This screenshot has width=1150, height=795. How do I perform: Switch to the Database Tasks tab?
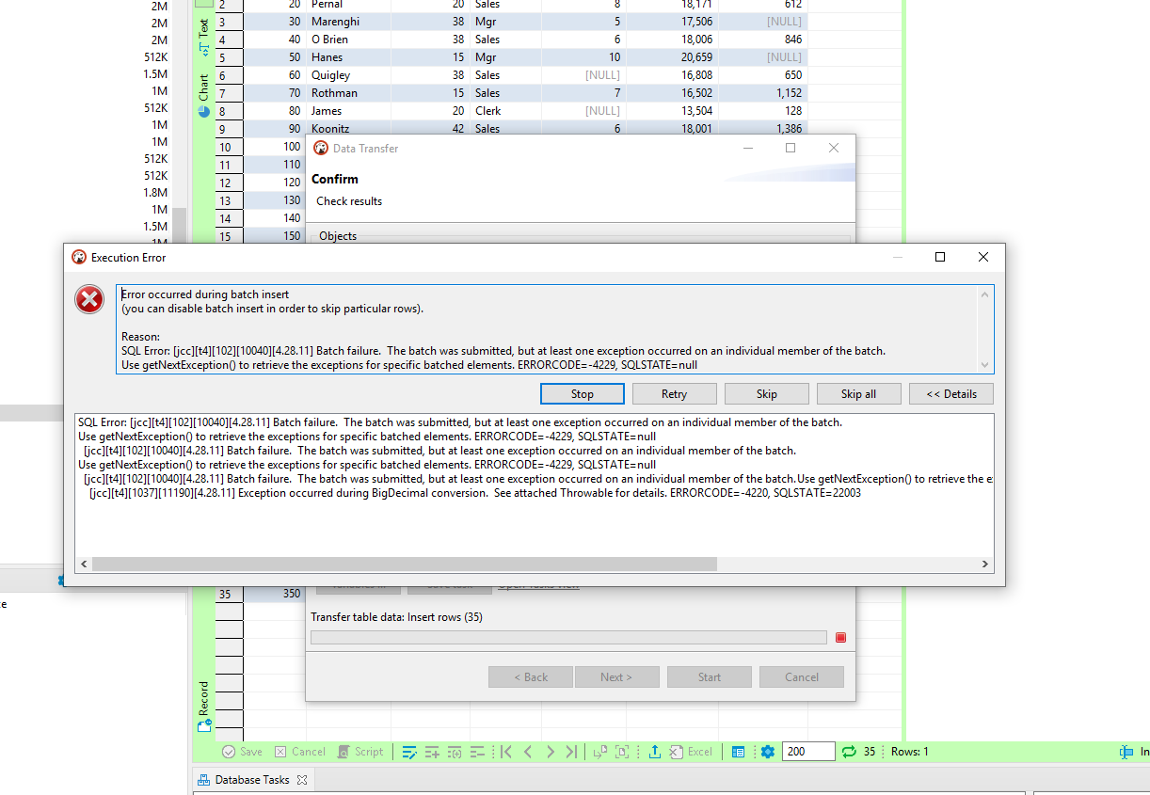tap(252, 779)
